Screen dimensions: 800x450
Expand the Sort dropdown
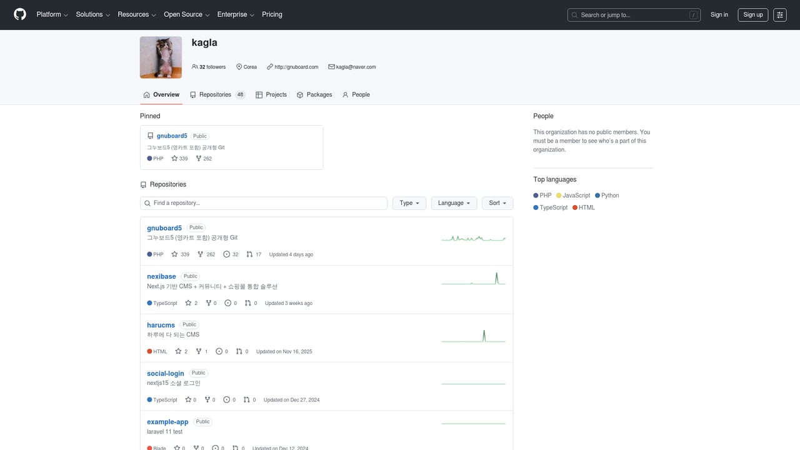click(497, 203)
